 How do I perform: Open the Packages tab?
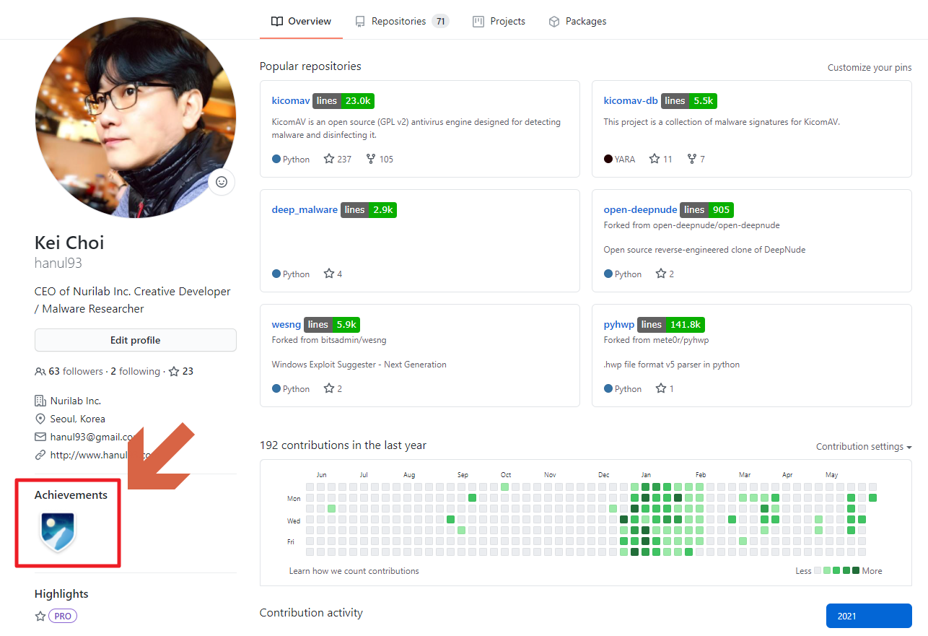click(x=577, y=21)
